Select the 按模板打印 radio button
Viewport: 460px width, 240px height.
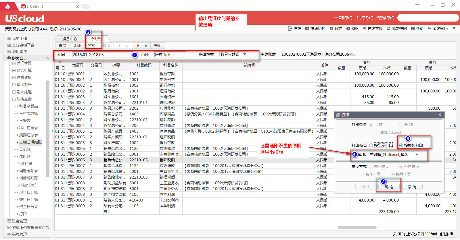pyautogui.click(x=401, y=146)
